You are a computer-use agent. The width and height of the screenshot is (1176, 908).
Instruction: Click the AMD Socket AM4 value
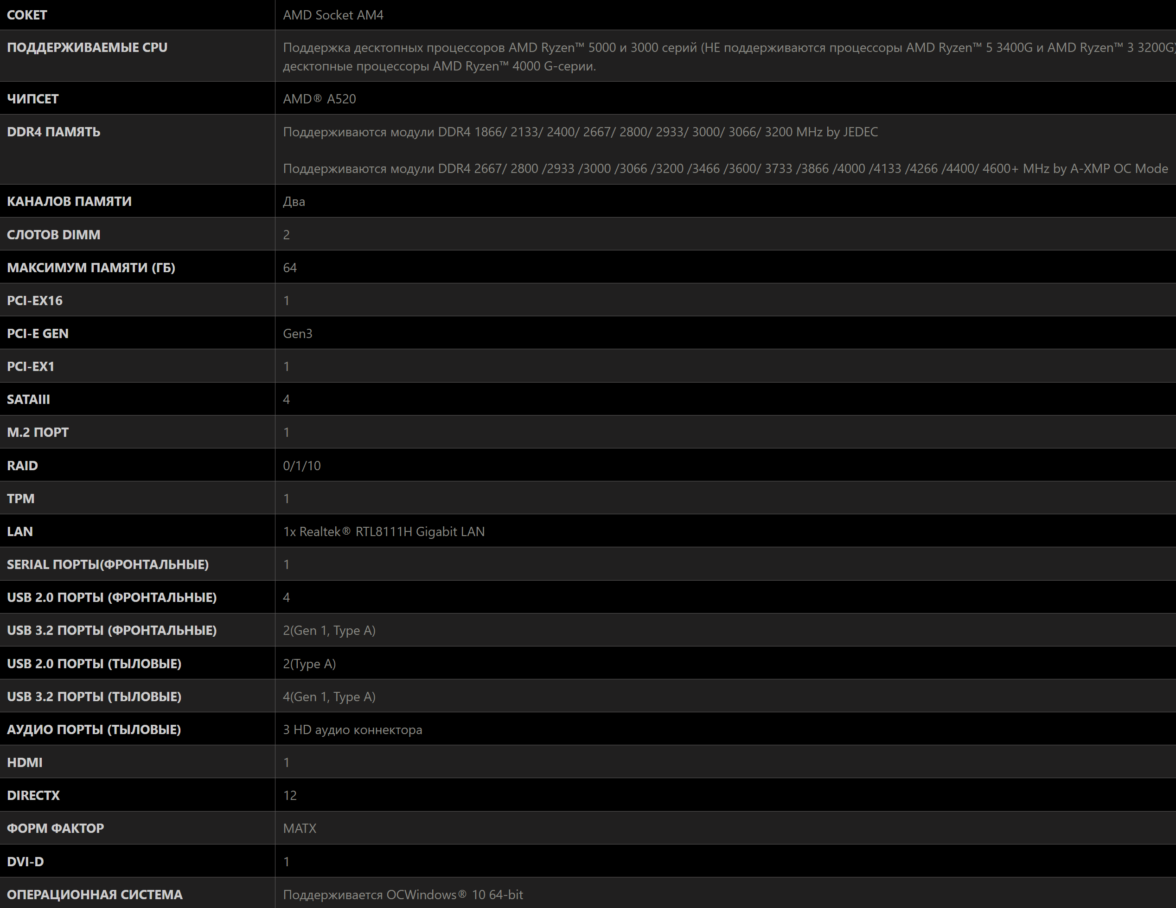point(333,15)
